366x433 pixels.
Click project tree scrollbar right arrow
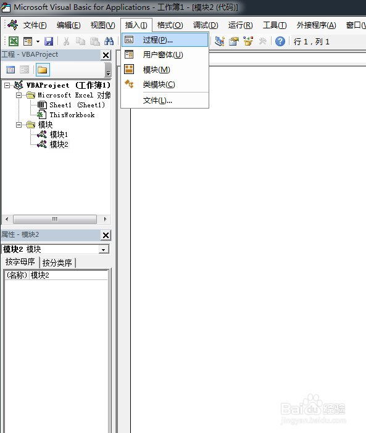(106, 219)
